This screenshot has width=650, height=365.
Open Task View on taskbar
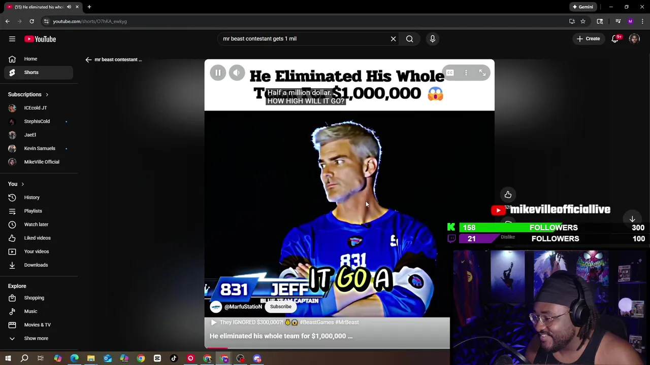point(41,358)
